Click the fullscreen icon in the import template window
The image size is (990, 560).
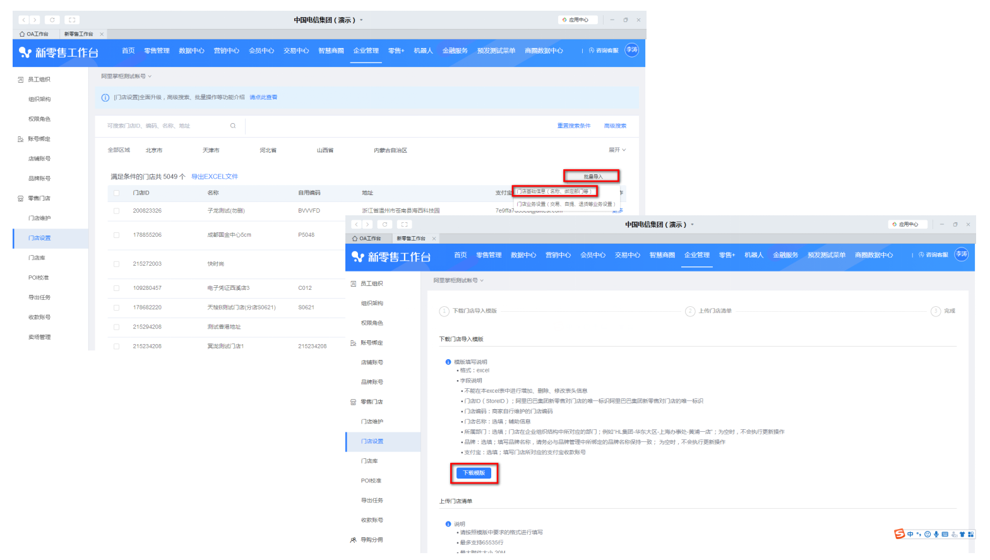click(x=405, y=224)
